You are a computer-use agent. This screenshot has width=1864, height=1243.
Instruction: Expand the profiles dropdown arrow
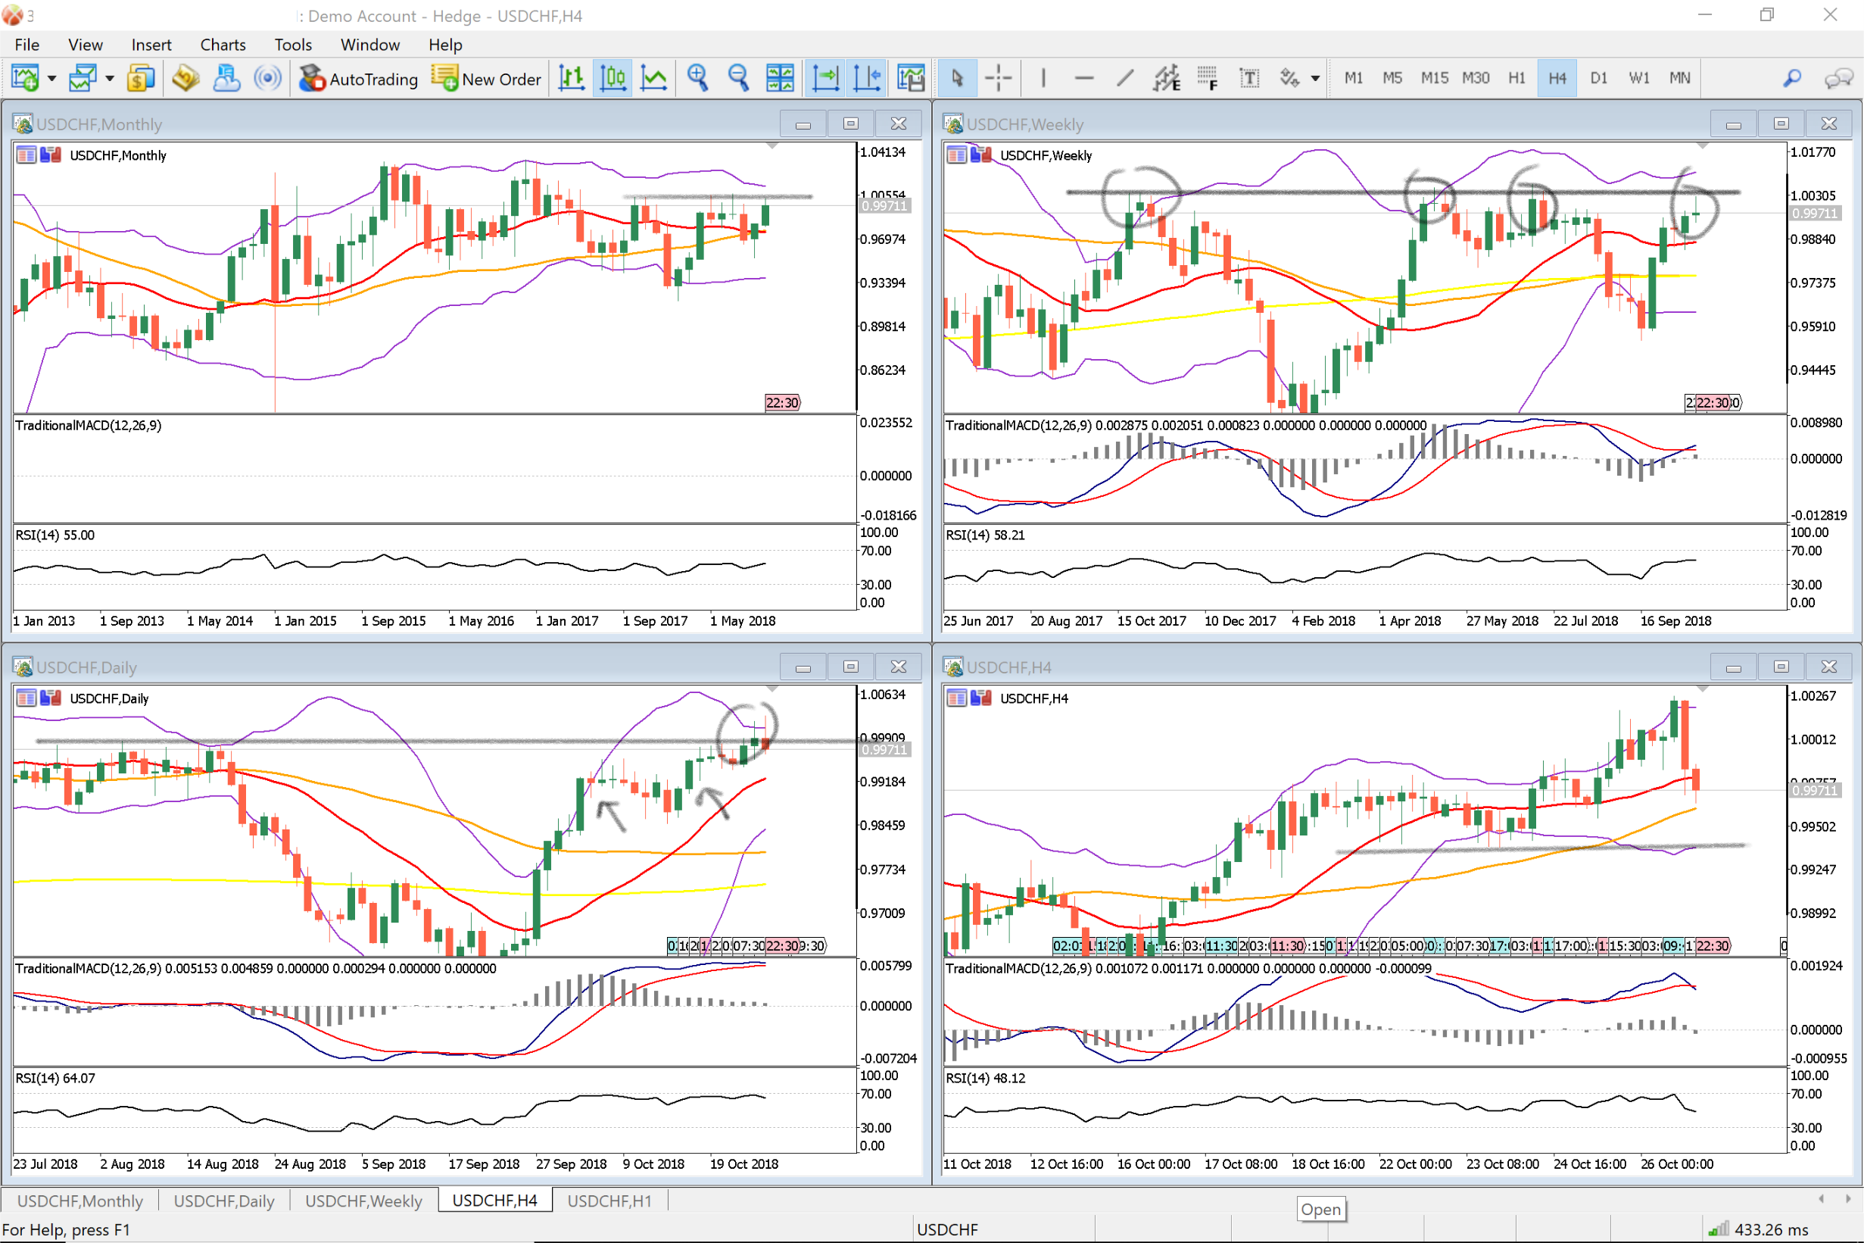tap(109, 78)
